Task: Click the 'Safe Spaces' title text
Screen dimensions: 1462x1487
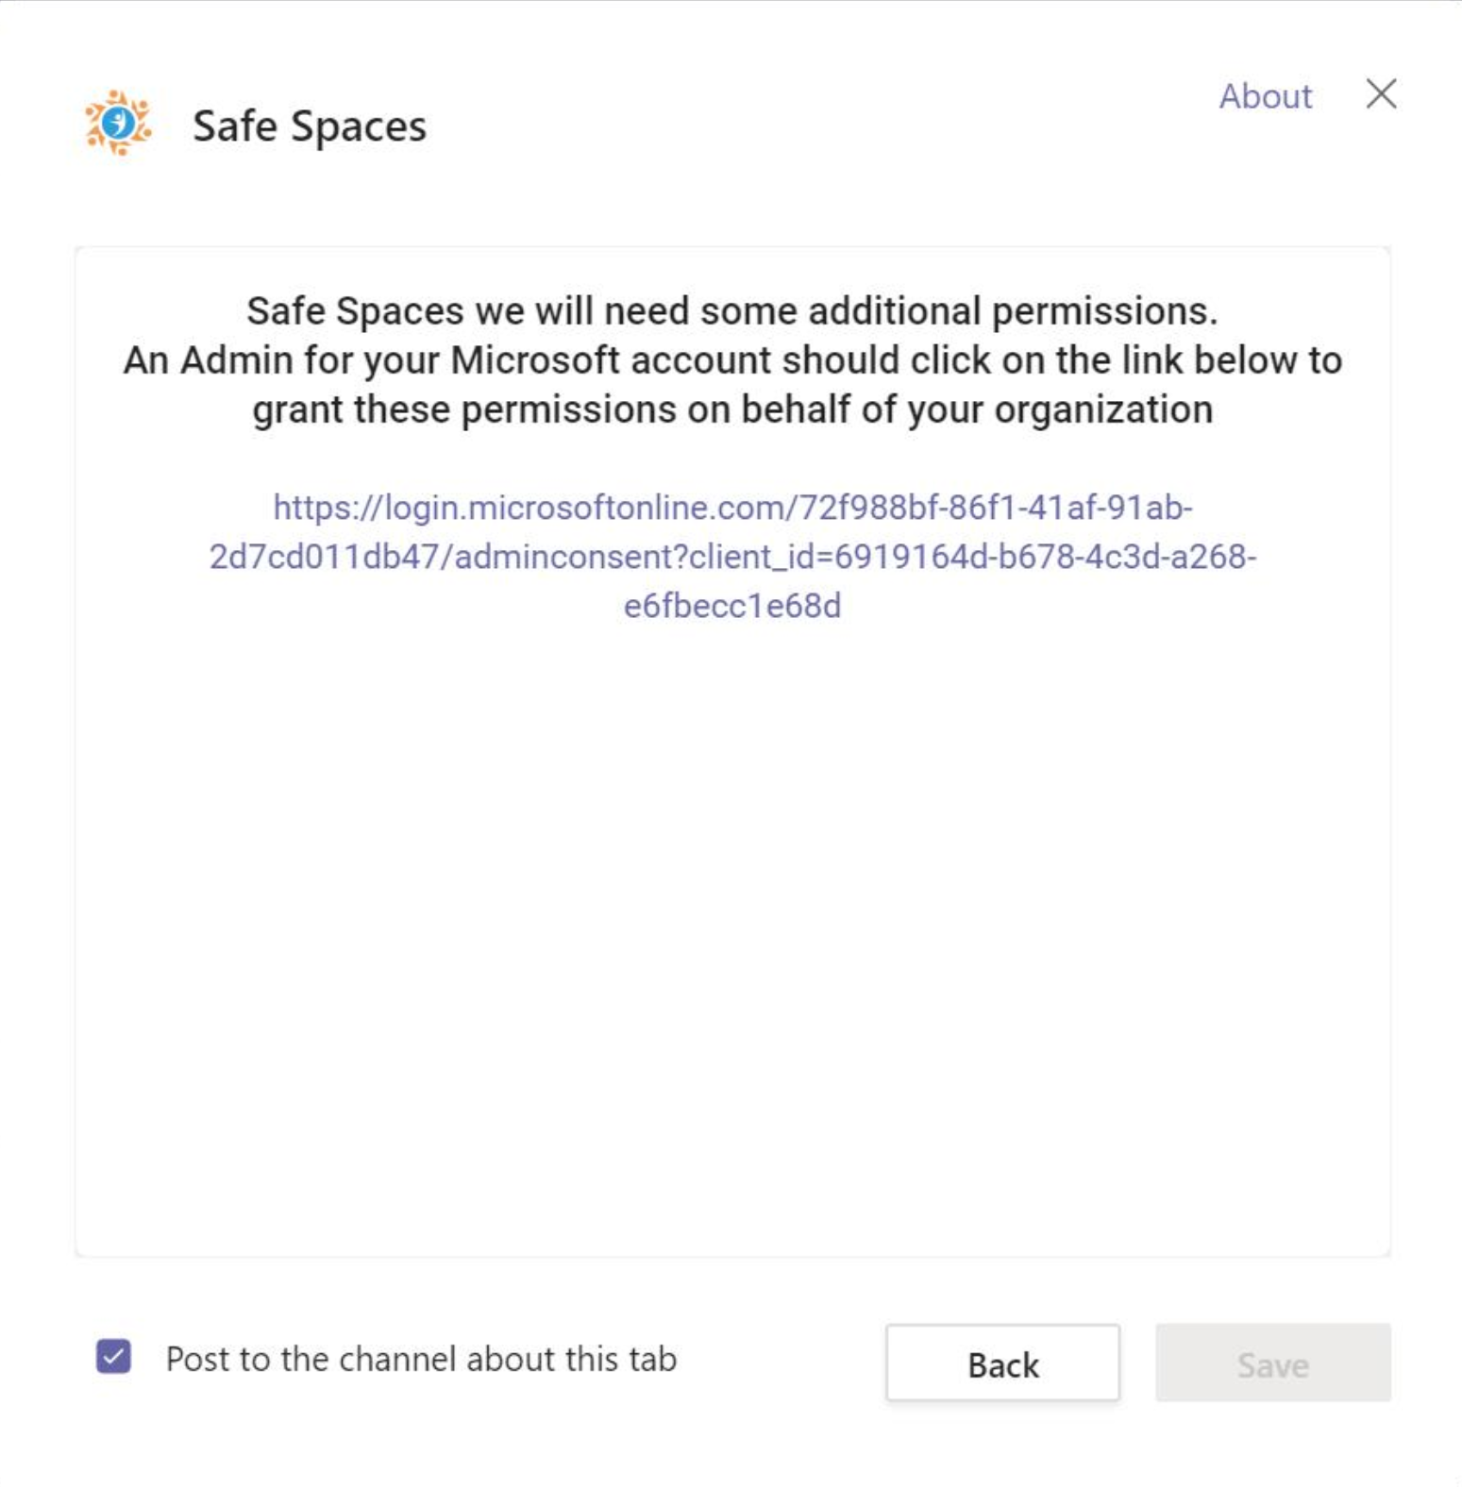Action: pyautogui.click(x=310, y=125)
